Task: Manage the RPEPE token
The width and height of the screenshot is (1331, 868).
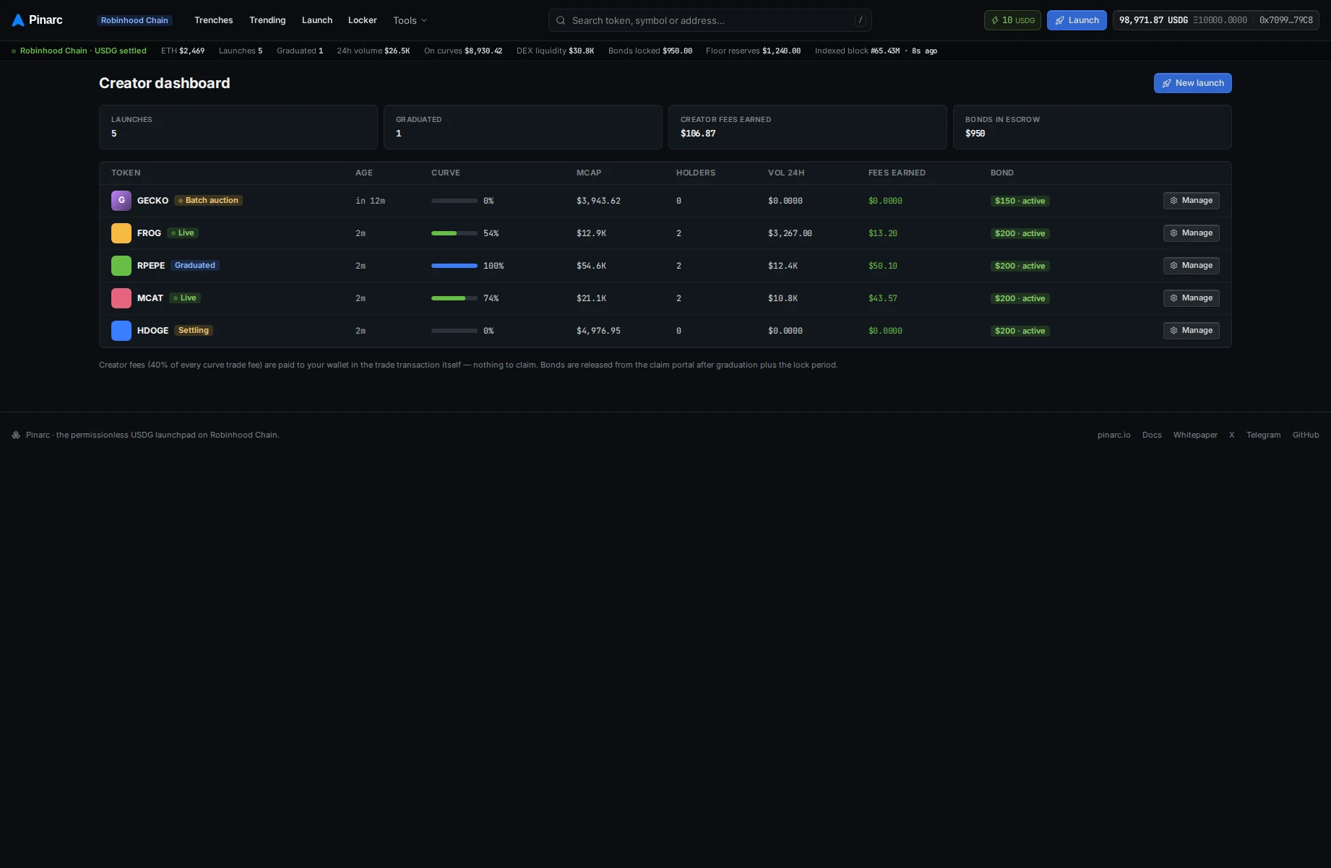Action: [x=1192, y=266]
